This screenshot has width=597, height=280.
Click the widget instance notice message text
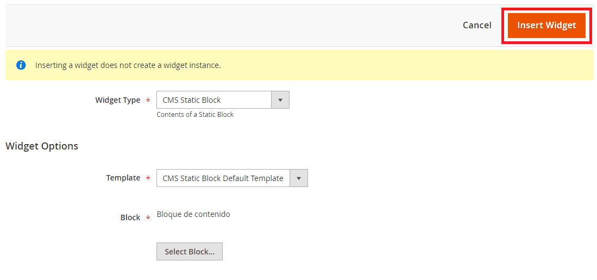coord(128,65)
